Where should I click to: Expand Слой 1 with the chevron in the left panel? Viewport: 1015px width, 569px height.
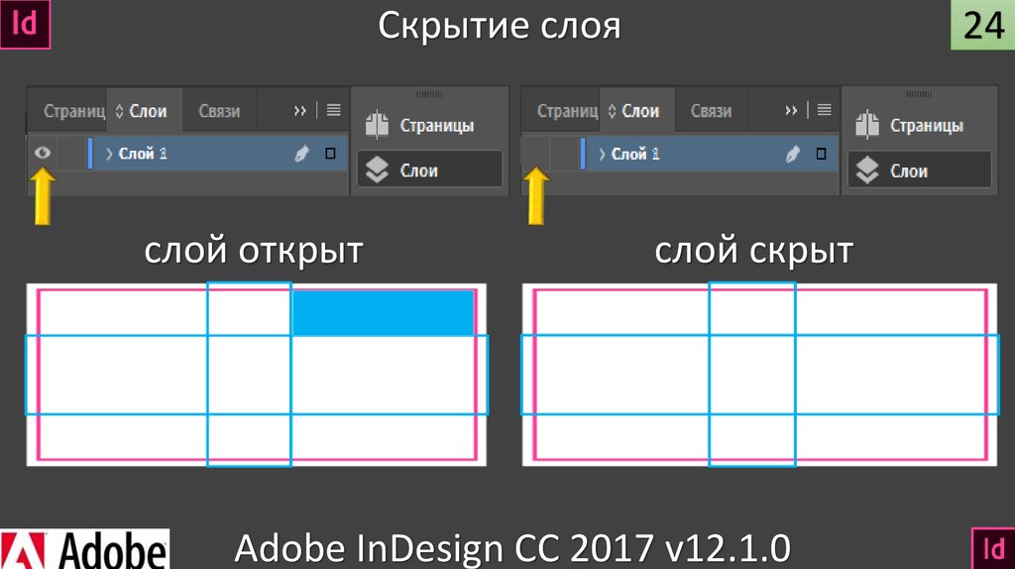(109, 154)
